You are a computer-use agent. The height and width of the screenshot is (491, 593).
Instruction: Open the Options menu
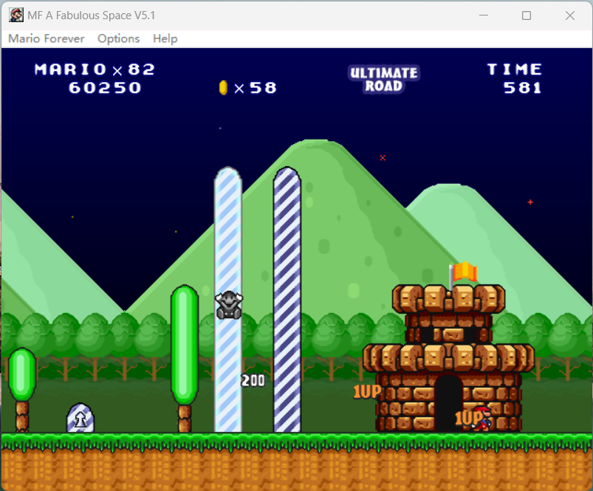(118, 38)
